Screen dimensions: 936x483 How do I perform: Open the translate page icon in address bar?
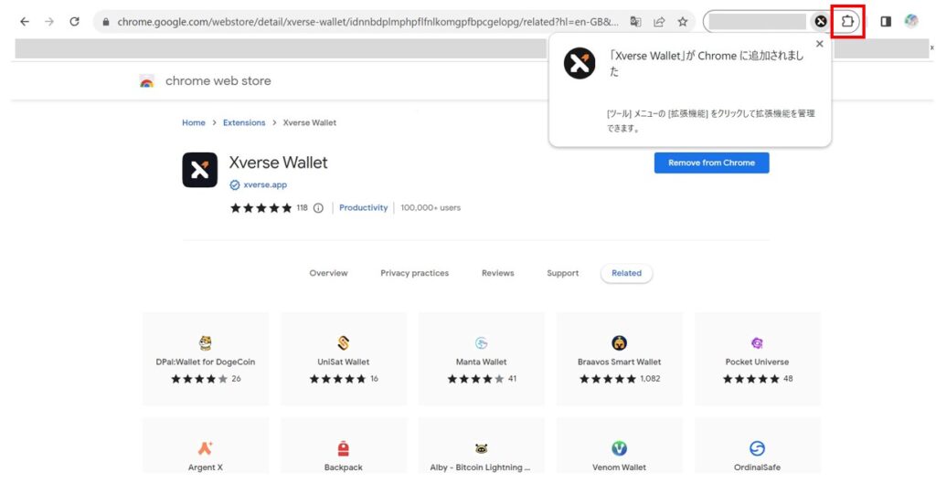pyautogui.click(x=636, y=22)
